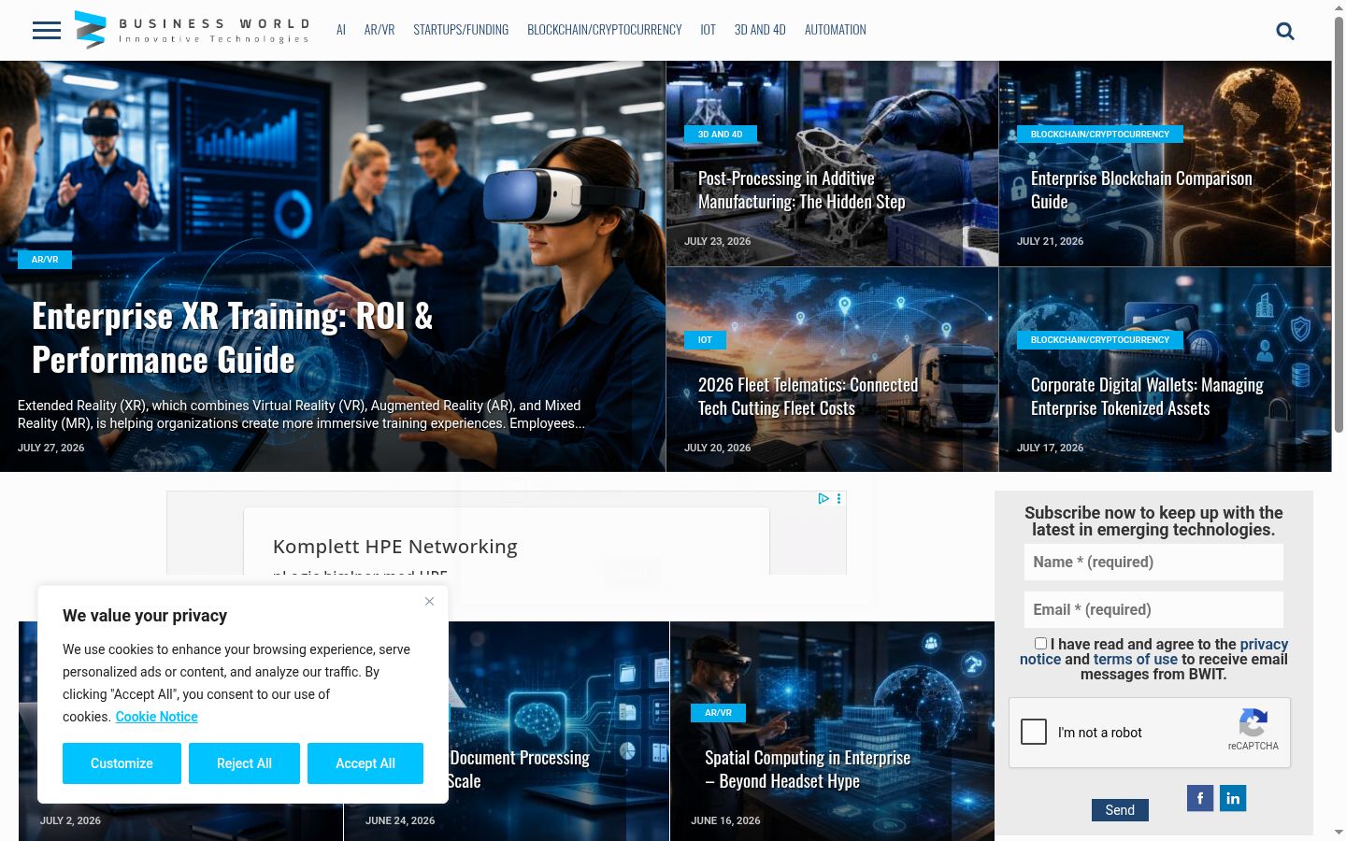Open the Cookie Notice link
The height and width of the screenshot is (841, 1346).
tap(157, 717)
